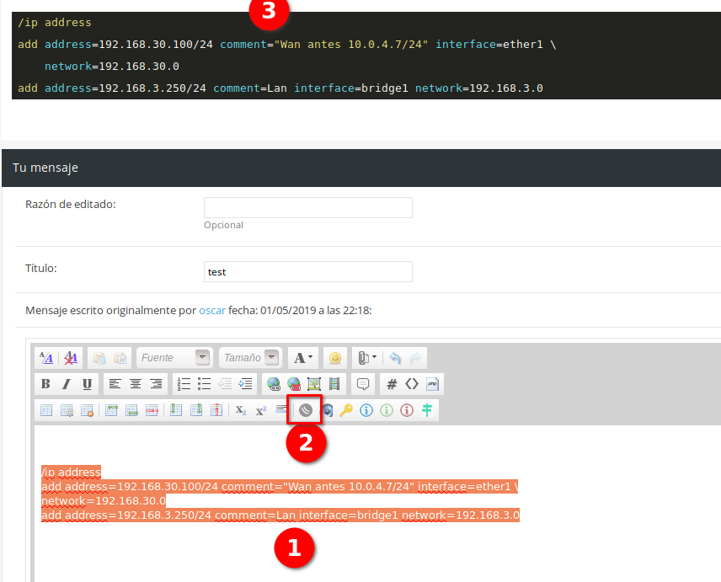Screen dimensions: 721x582
Task: Insert a video with filmstrip icon
Action: [334, 384]
